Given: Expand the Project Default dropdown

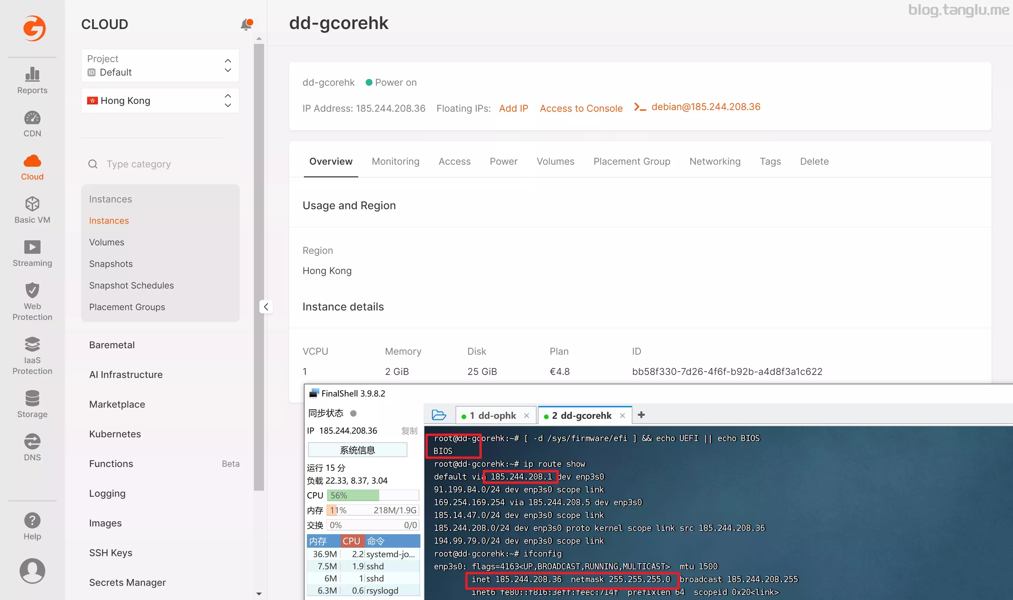Looking at the screenshot, I should click(160, 65).
